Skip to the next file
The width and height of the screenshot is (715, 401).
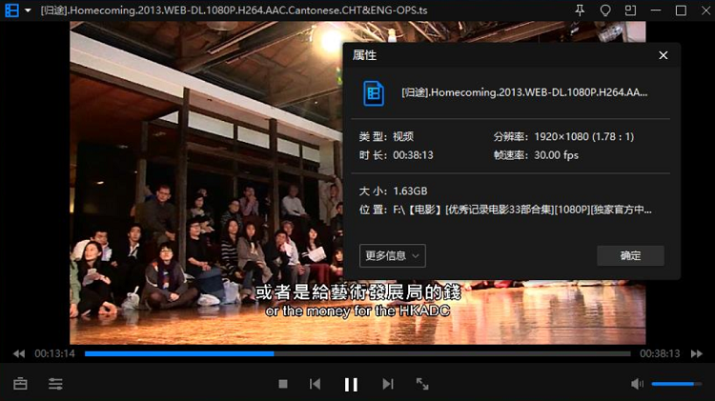click(x=387, y=384)
